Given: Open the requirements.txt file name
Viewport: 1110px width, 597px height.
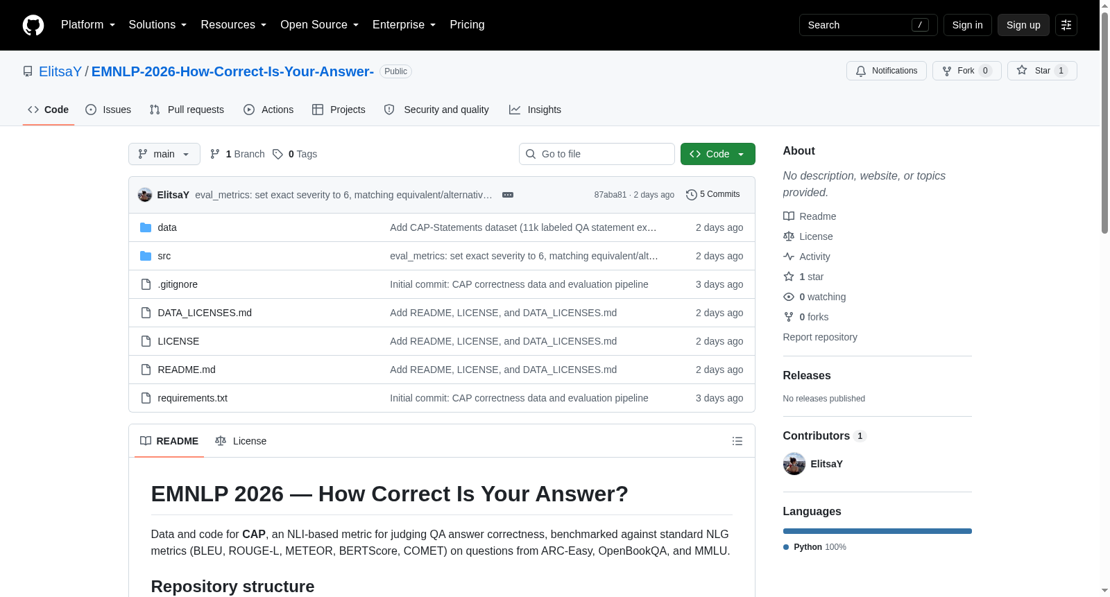Looking at the screenshot, I should pos(193,398).
